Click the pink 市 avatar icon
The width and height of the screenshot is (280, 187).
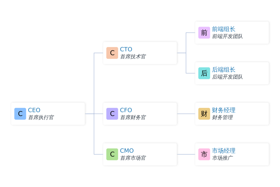204,154
